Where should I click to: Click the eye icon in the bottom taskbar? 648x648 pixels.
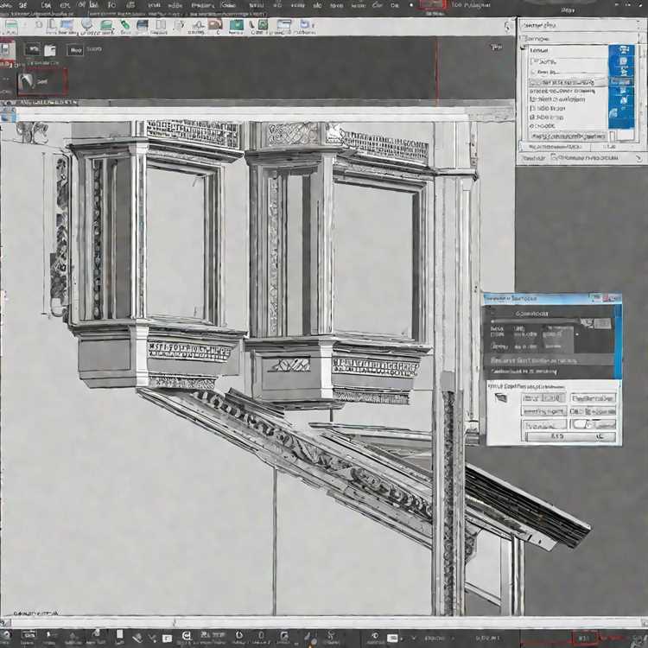375,637
